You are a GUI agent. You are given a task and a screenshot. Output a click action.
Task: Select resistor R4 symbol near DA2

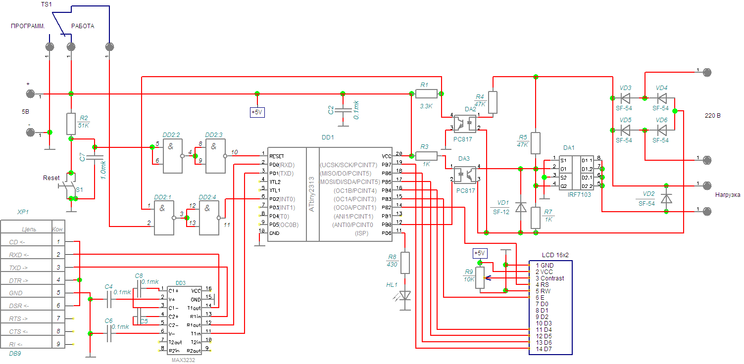493,102
